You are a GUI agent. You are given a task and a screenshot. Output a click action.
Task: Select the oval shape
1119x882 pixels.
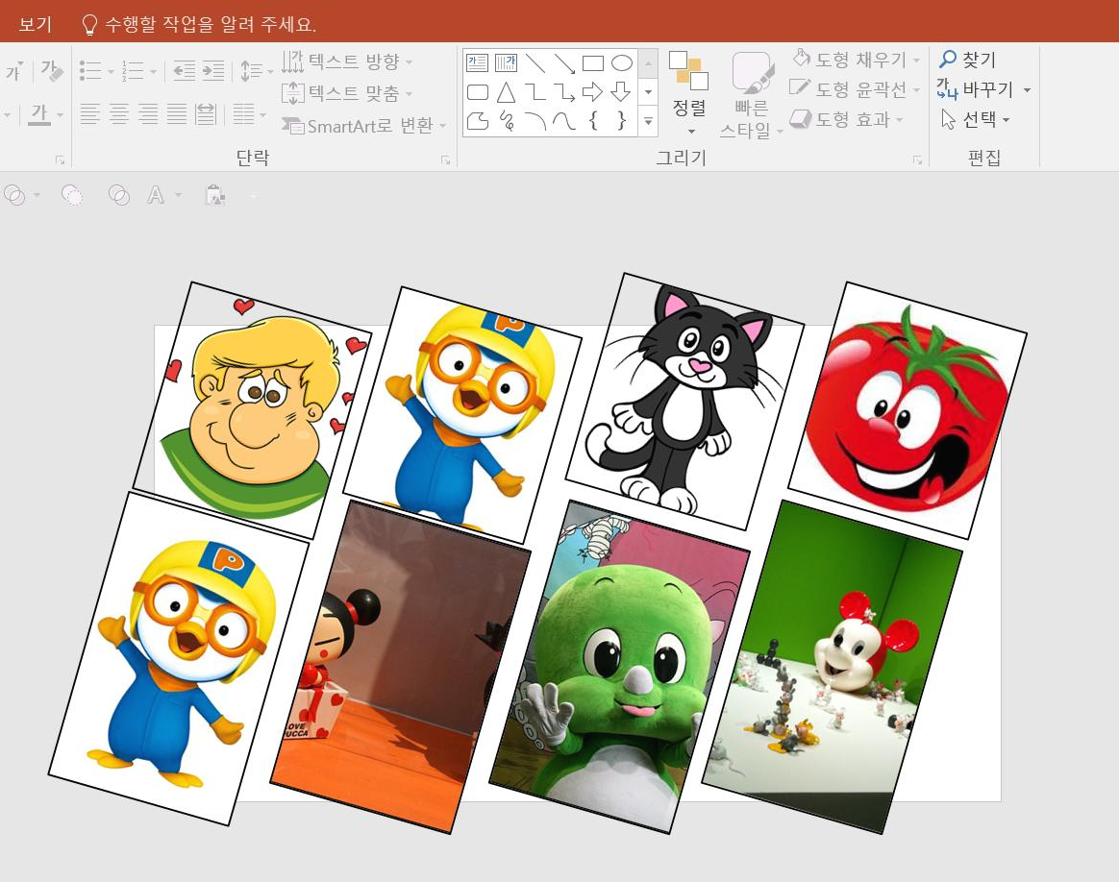click(622, 62)
